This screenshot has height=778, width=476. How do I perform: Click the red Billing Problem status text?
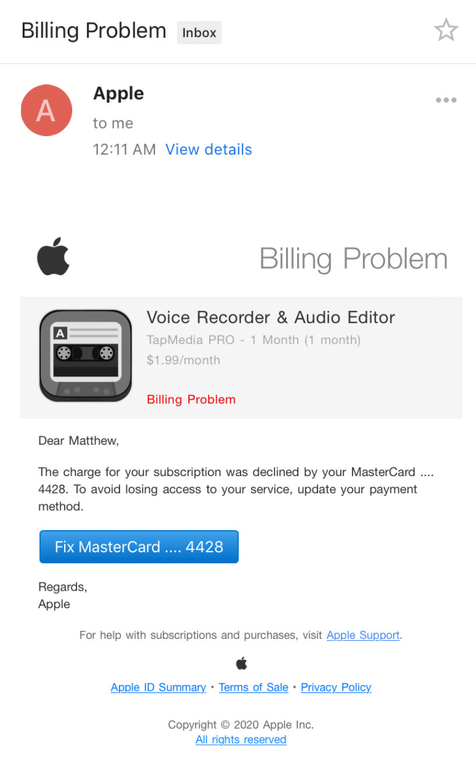point(191,399)
